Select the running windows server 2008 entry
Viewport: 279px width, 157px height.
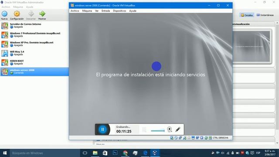point(34,72)
